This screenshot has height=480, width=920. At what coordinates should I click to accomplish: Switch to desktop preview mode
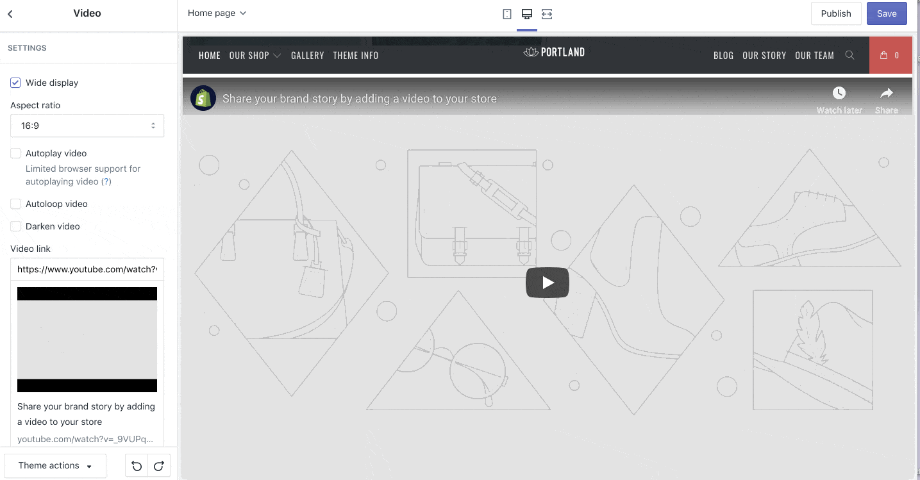[x=526, y=13]
